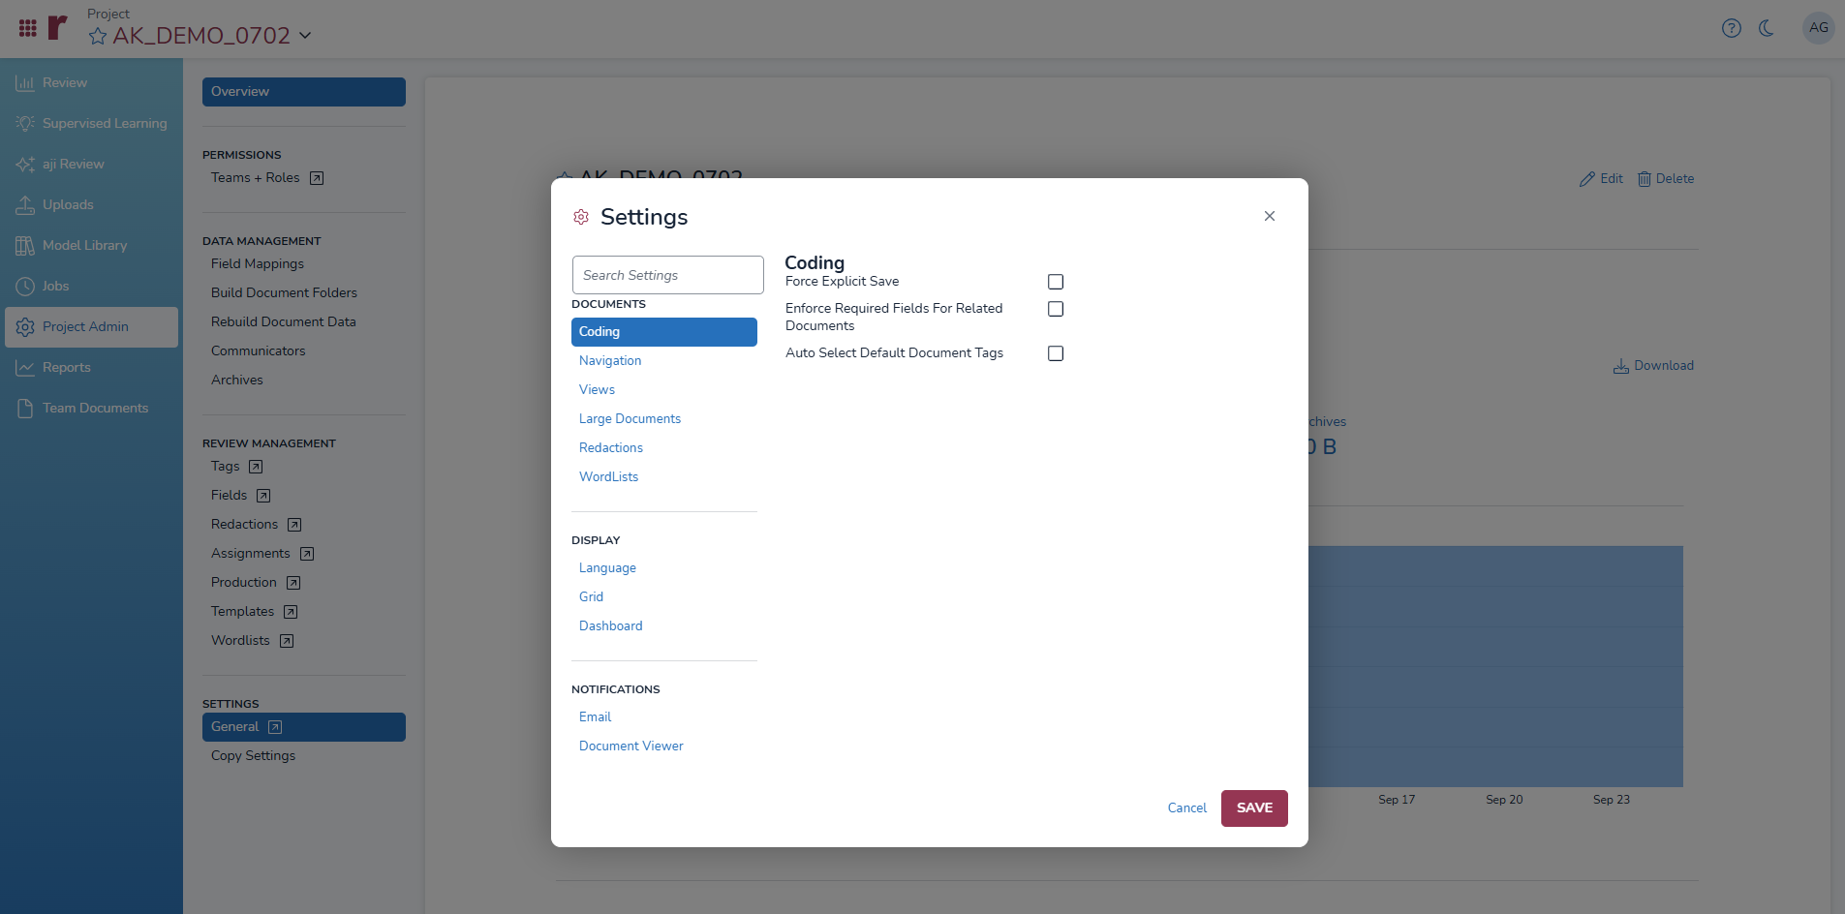Click the Cancel link in Settings

tap(1186, 807)
